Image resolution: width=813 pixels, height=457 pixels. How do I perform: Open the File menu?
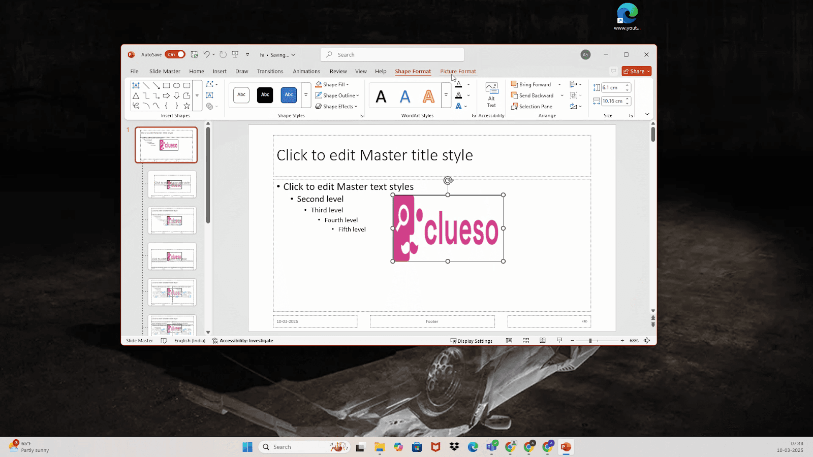pyautogui.click(x=134, y=71)
